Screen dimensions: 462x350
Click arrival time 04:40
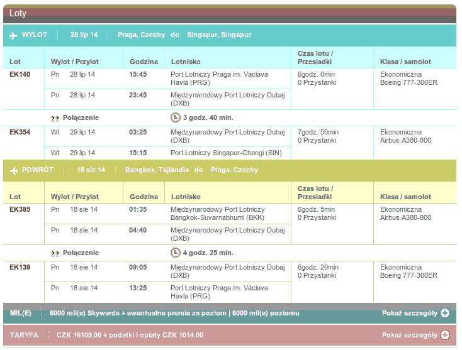point(138,230)
